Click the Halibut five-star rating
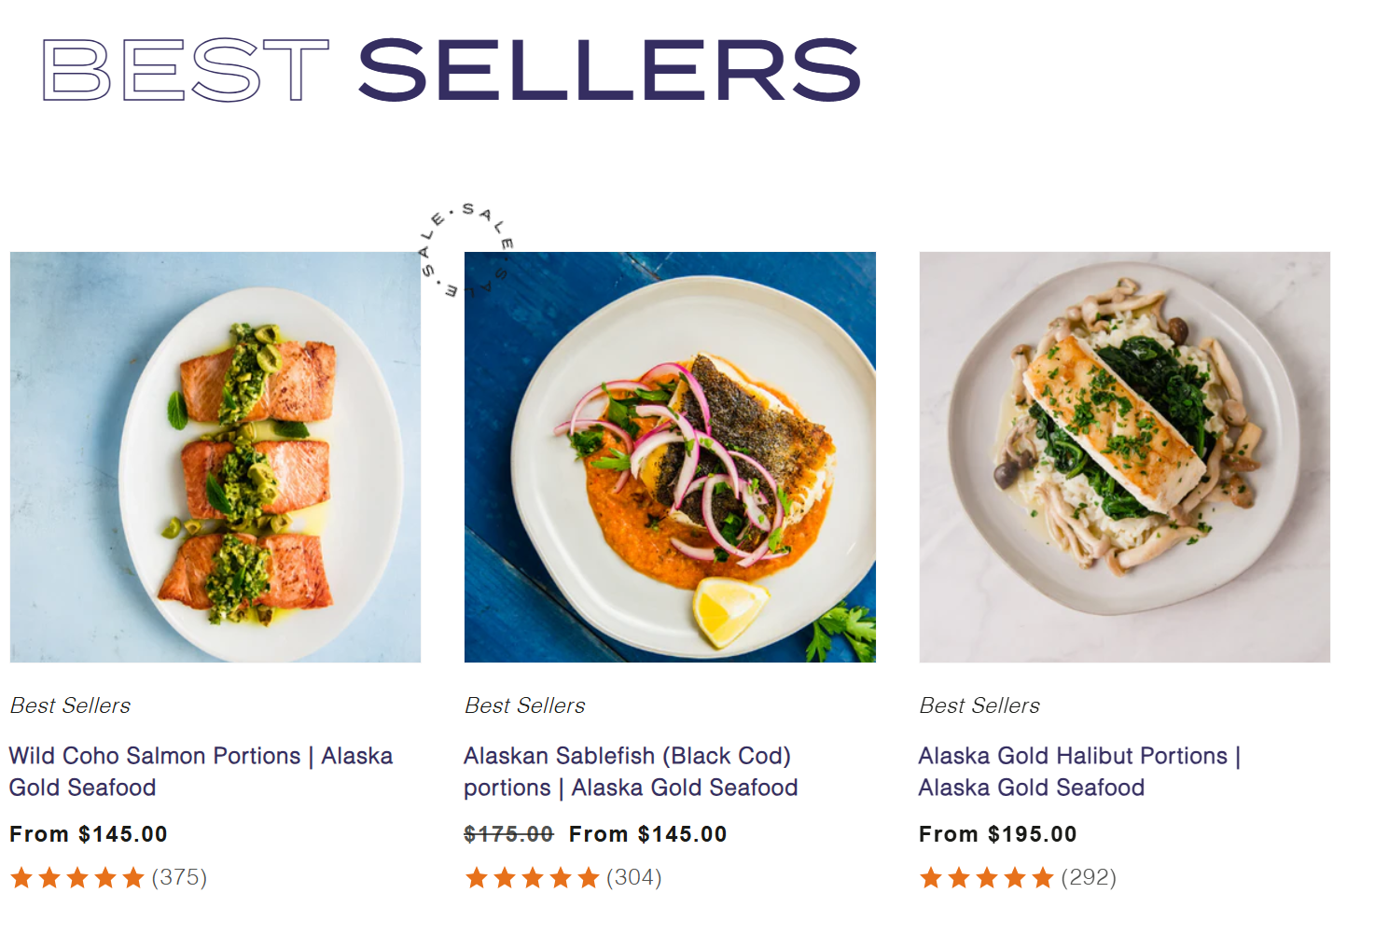1375x935 pixels. point(986,878)
